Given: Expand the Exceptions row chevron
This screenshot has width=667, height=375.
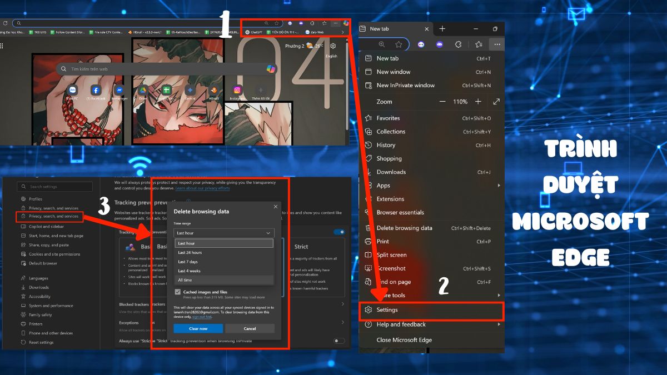Looking at the screenshot, I should (x=342, y=322).
